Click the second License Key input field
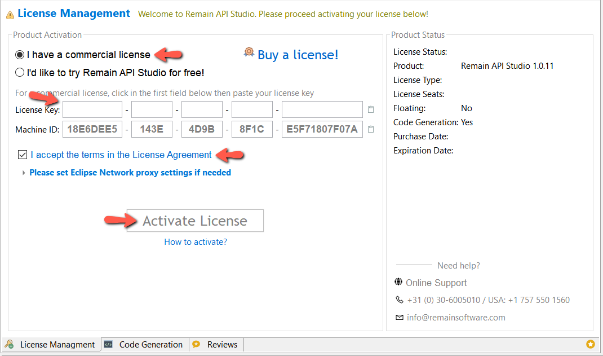603x356 pixels. tap(152, 109)
